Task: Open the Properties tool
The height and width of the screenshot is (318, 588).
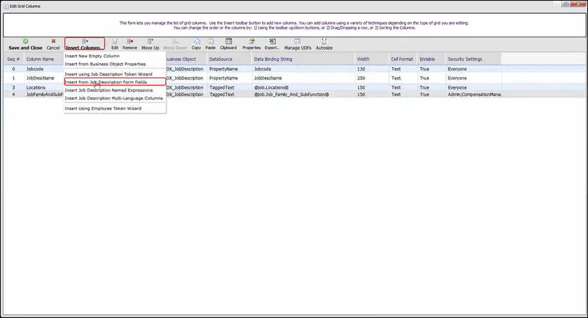Action: click(x=251, y=44)
